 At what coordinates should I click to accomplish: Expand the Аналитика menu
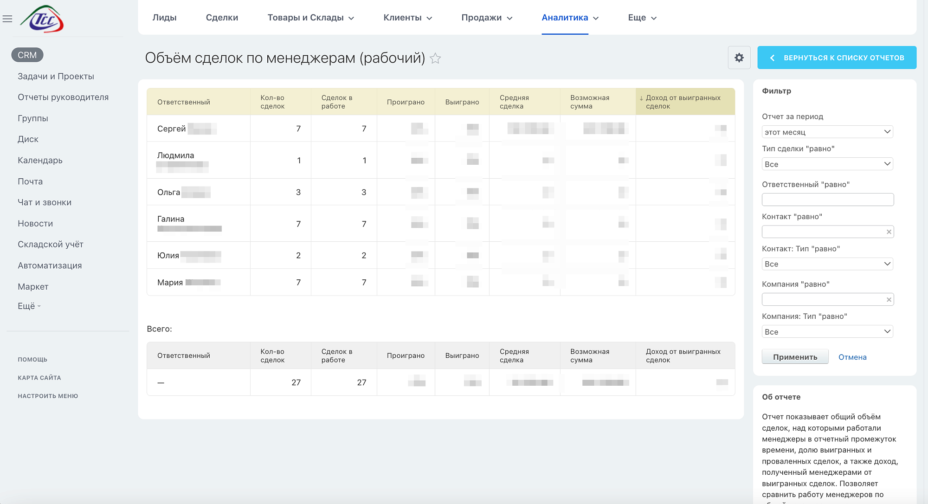coord(570,18)
